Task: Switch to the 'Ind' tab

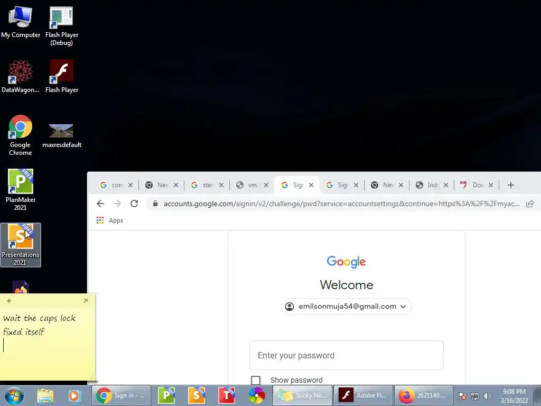Action: (428, 185)
